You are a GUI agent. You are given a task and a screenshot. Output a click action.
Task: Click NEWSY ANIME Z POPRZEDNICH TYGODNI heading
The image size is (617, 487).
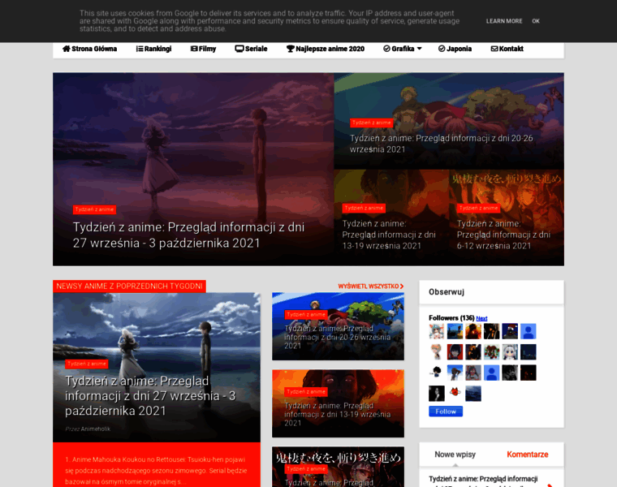coord(129,287)
